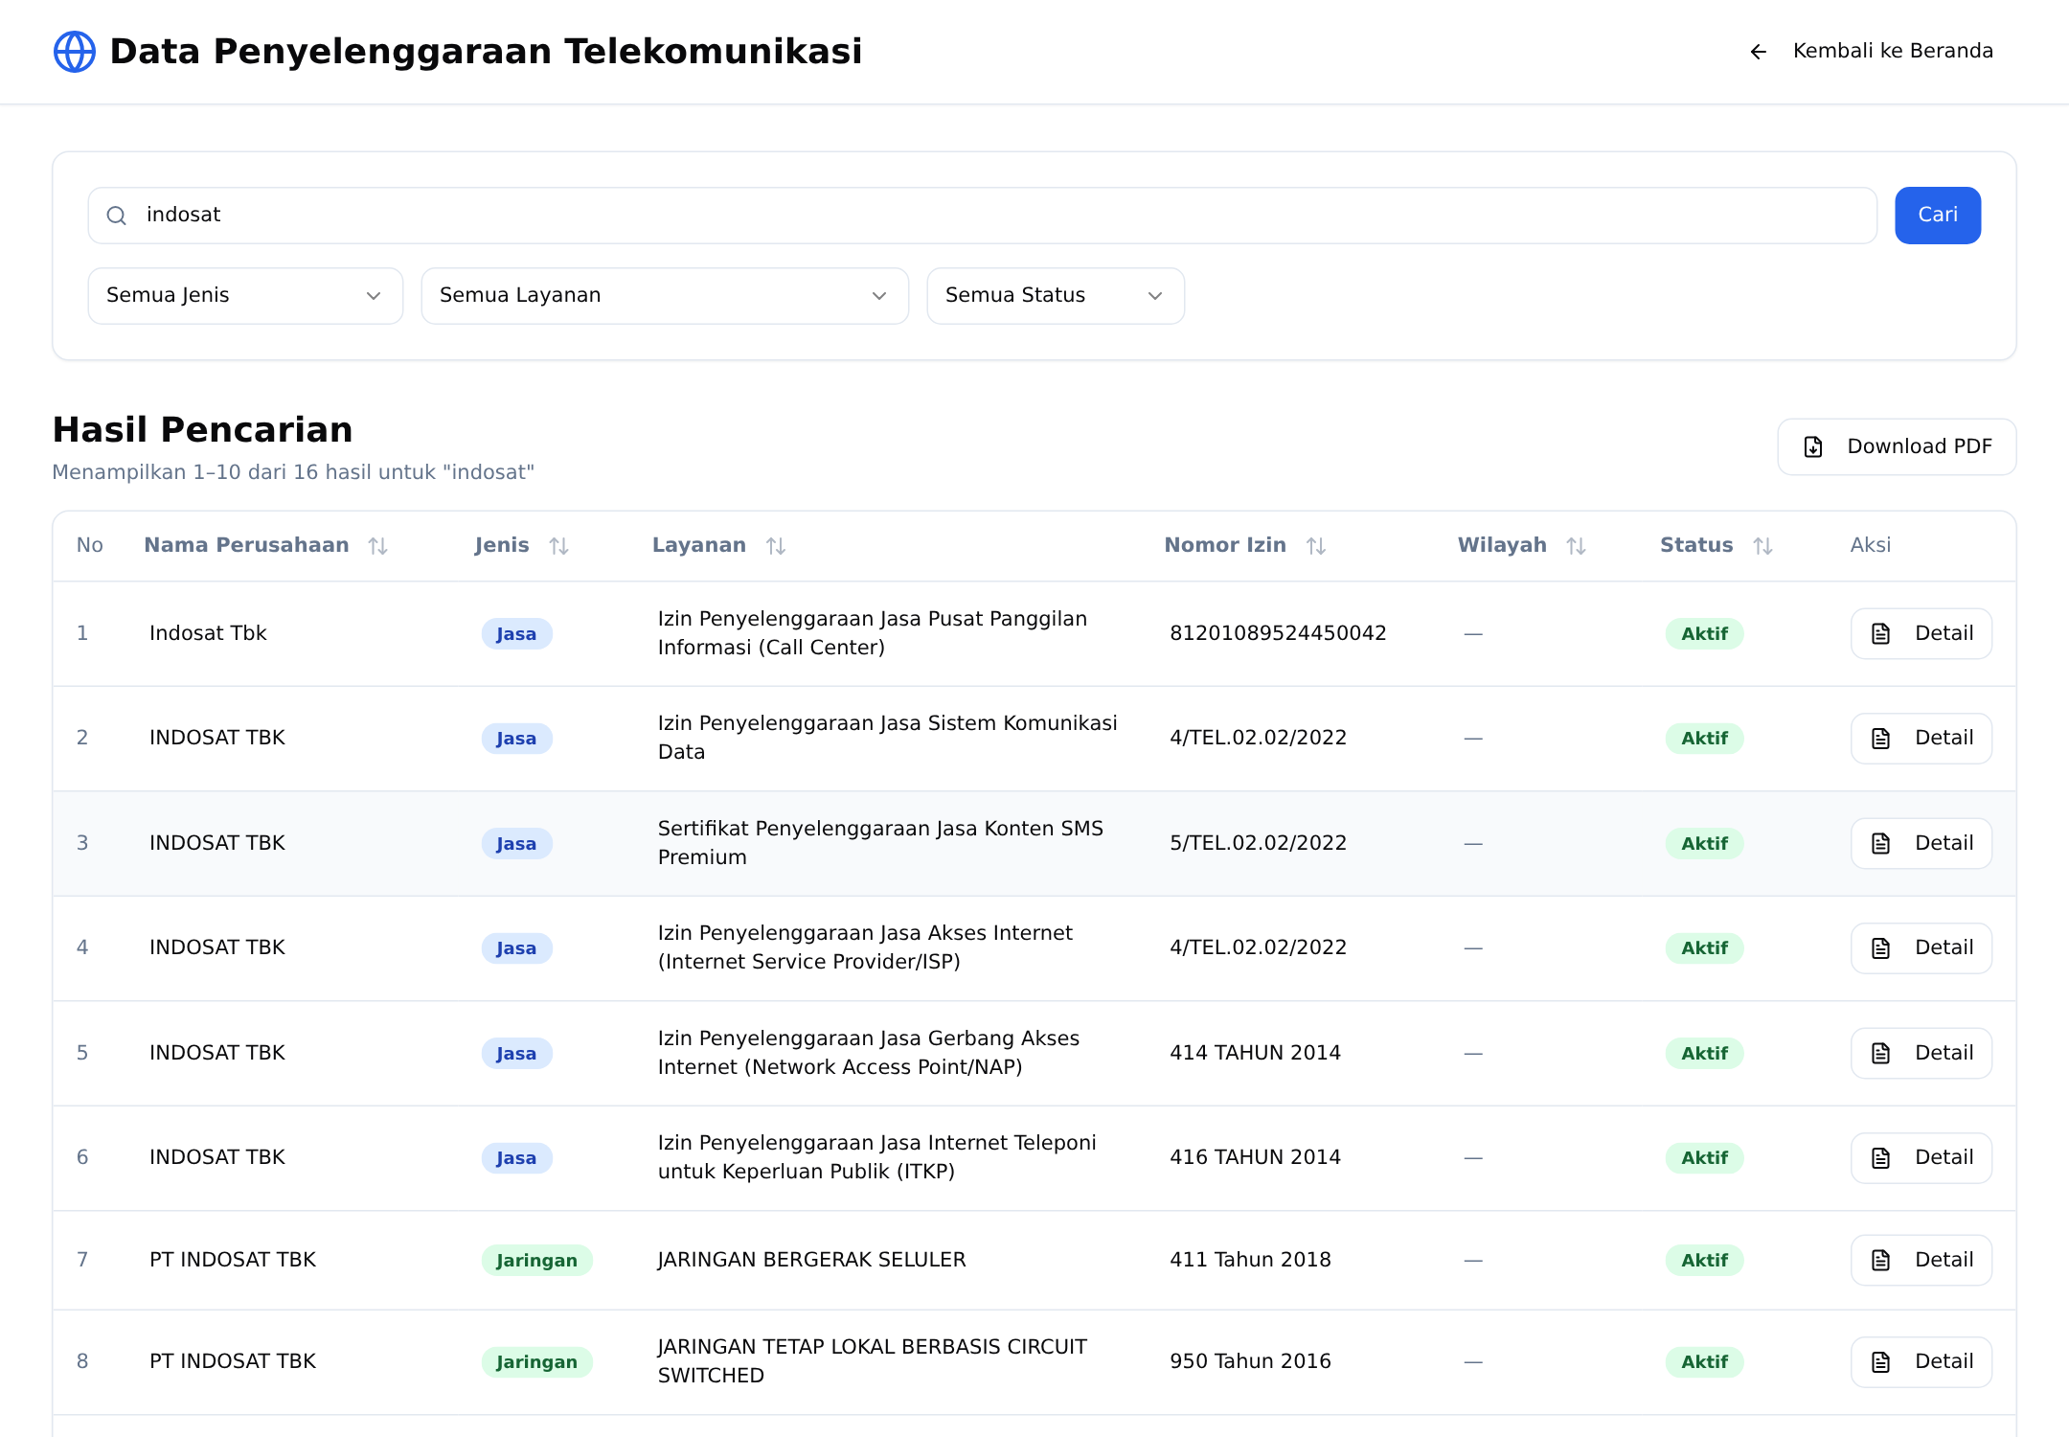This screenshot has height=1437, width=2069.
Task: Click the Jaringan badge in row 8
Action: [537, 1362]
